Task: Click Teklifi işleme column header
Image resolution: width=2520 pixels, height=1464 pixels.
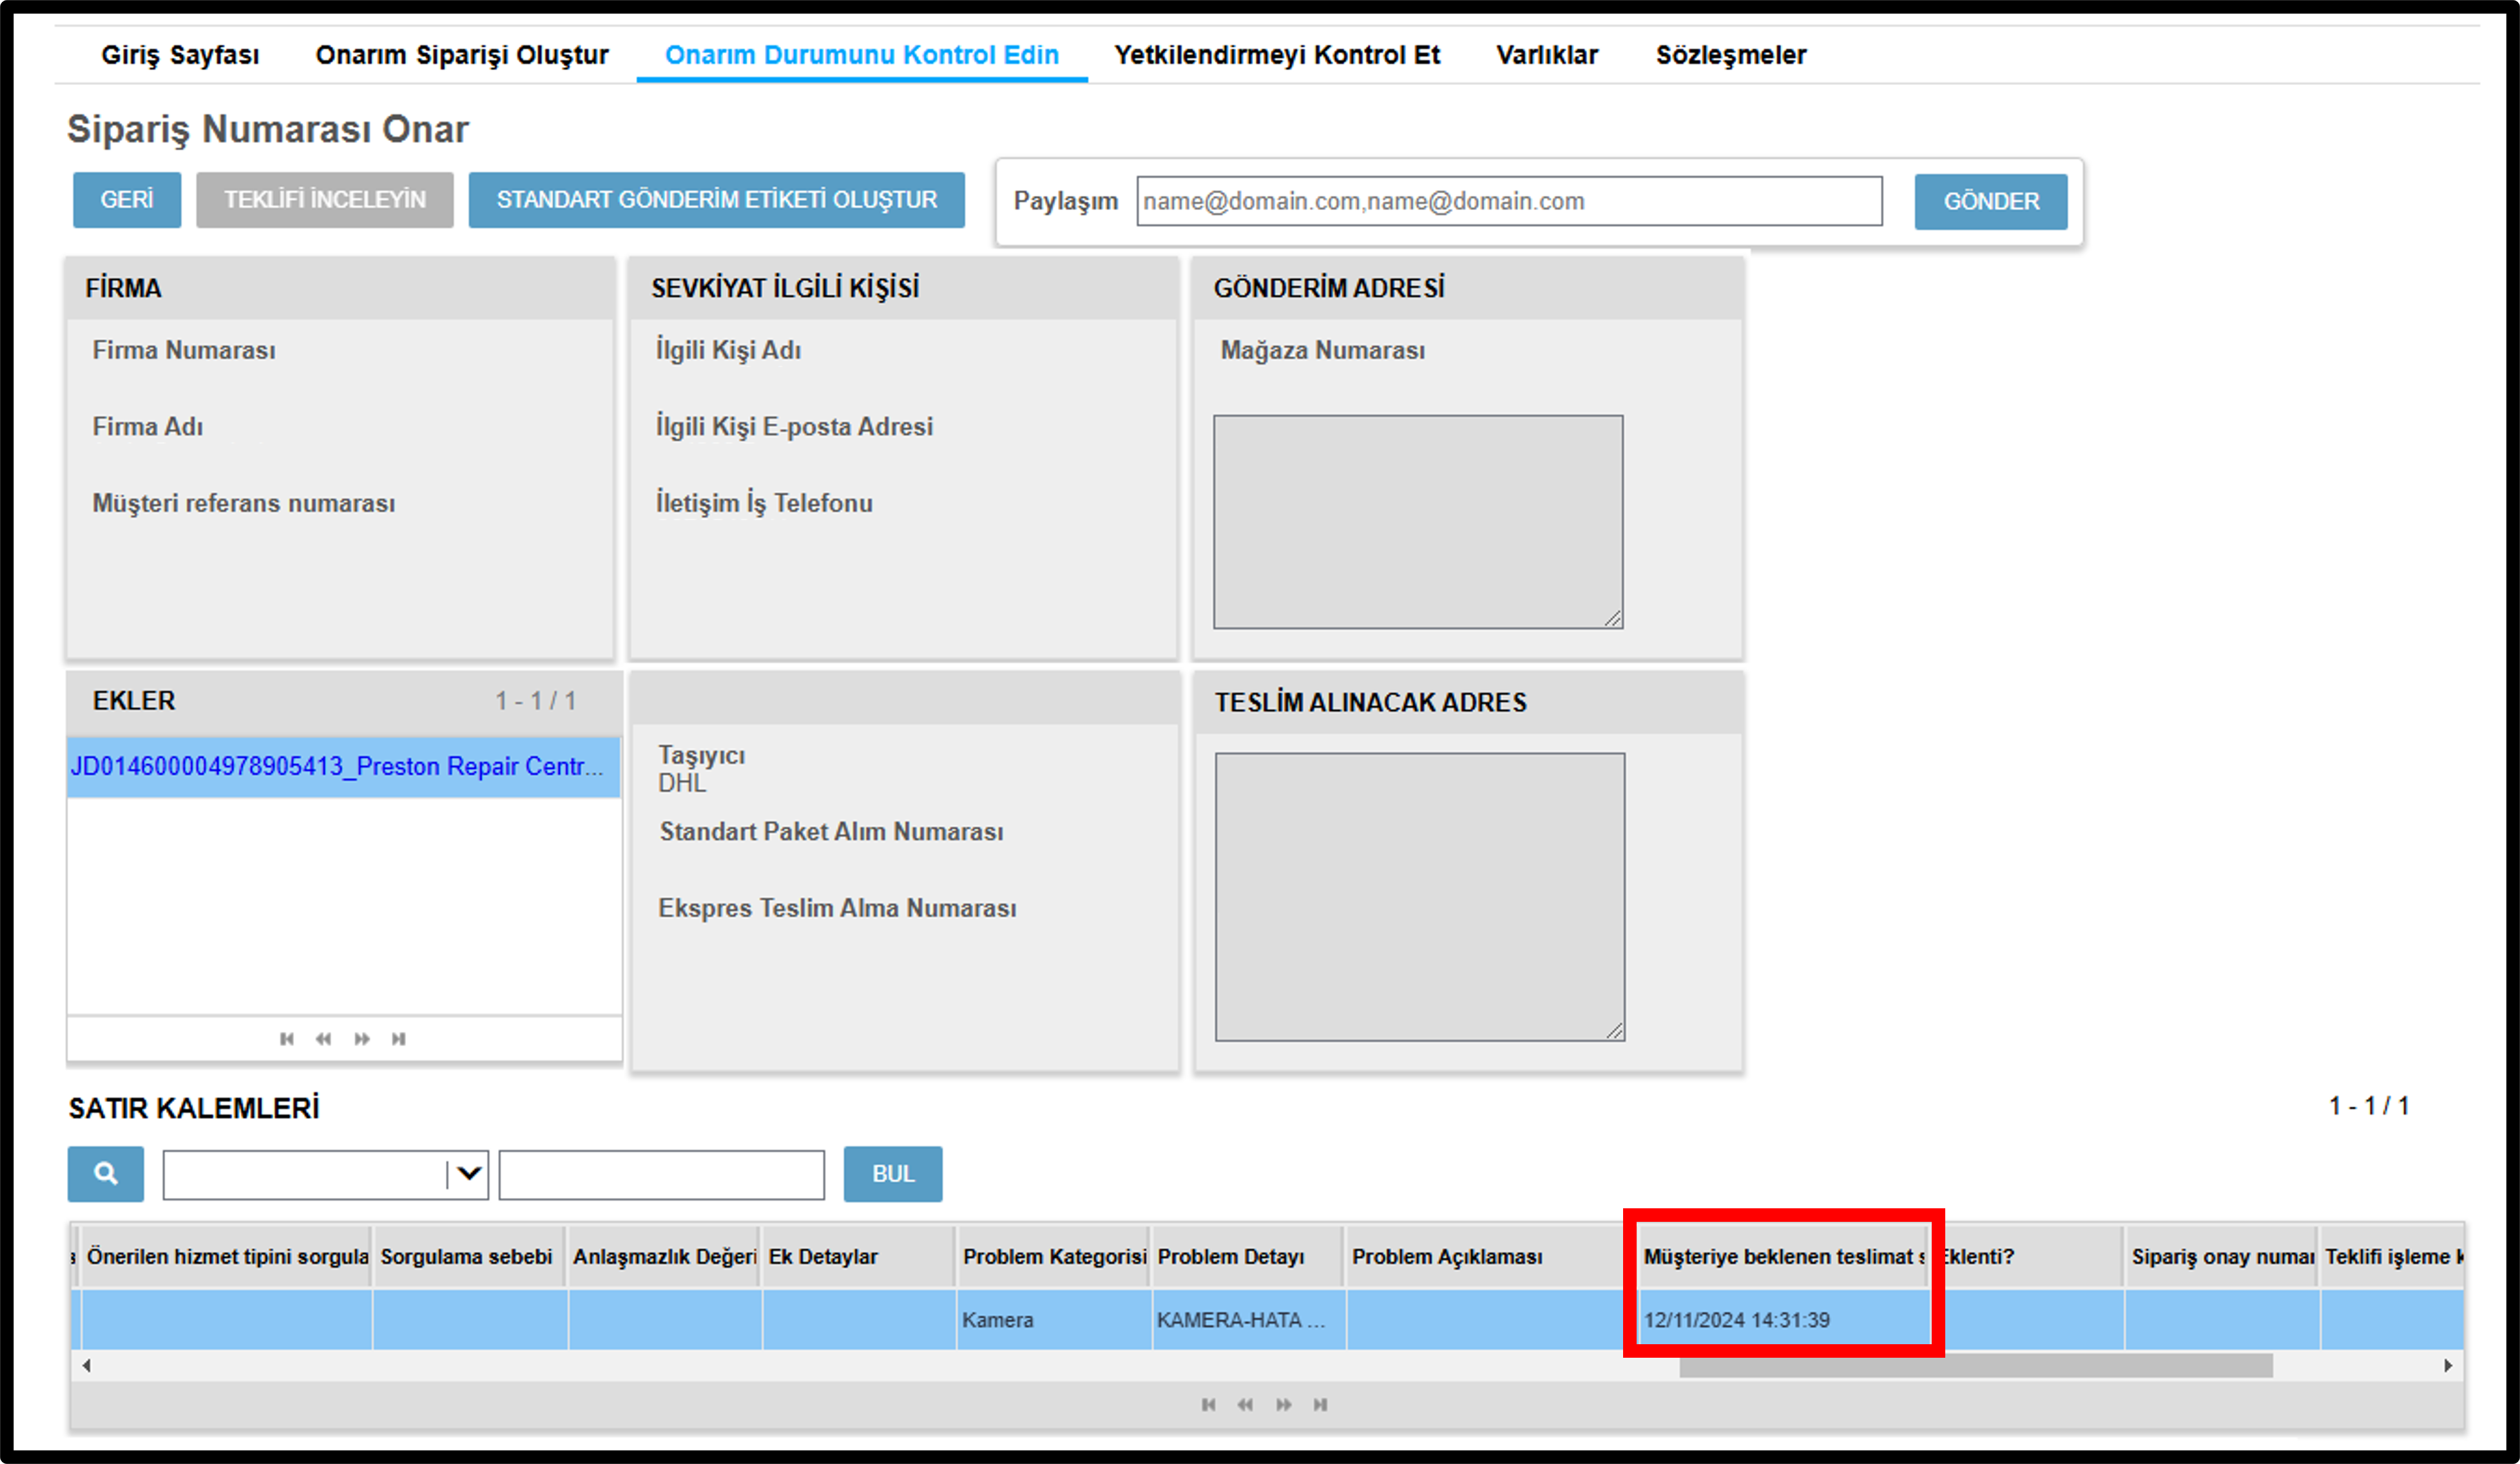Action: coord(2392,1257)
